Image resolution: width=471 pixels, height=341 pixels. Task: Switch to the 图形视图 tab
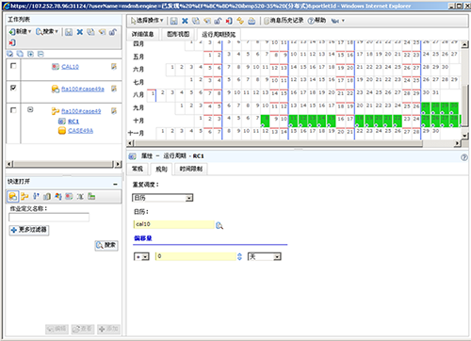(x=178, y=34)
